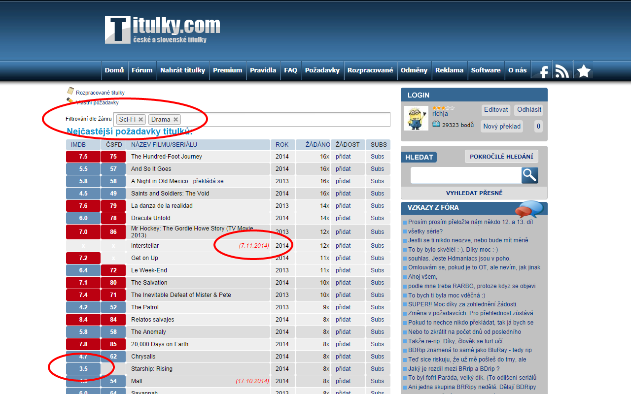Click the NÁZEV FILMU/SERIÁLU column header
Viewport: 631px width, 394px height.
tap(198, 145)
